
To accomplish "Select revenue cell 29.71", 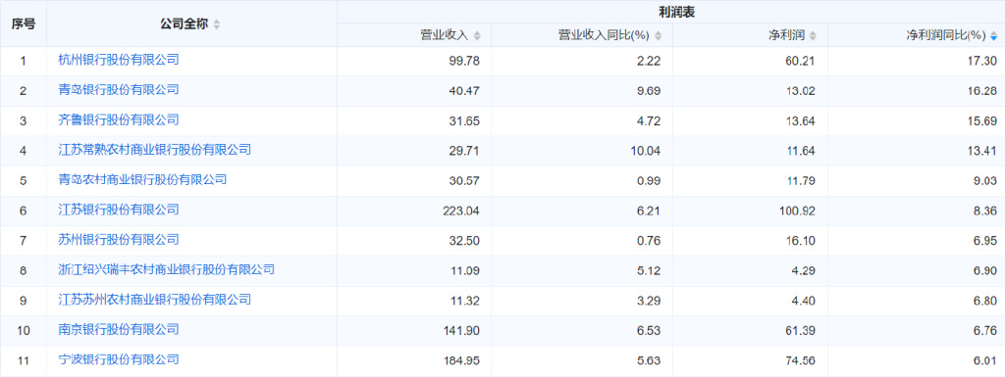I will pos(463,151).
